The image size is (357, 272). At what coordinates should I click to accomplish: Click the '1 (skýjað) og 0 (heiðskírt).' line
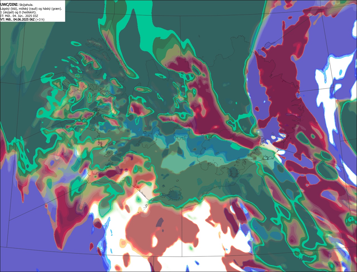pyautogui.click(x=18, y=12)
